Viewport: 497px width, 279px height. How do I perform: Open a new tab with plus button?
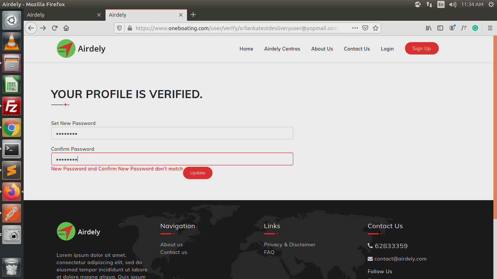[x=193, y=15]
